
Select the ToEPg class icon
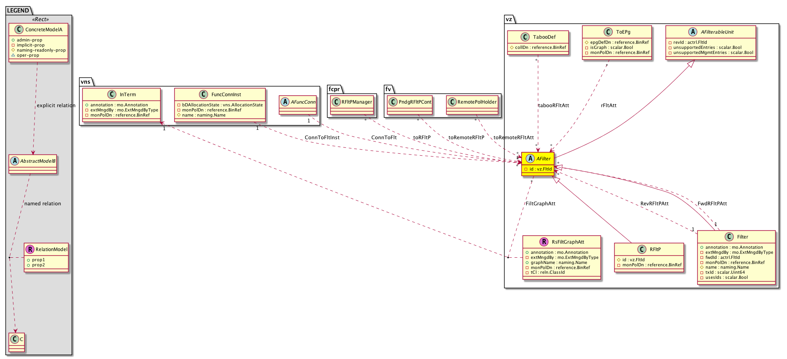pos(608,32)
